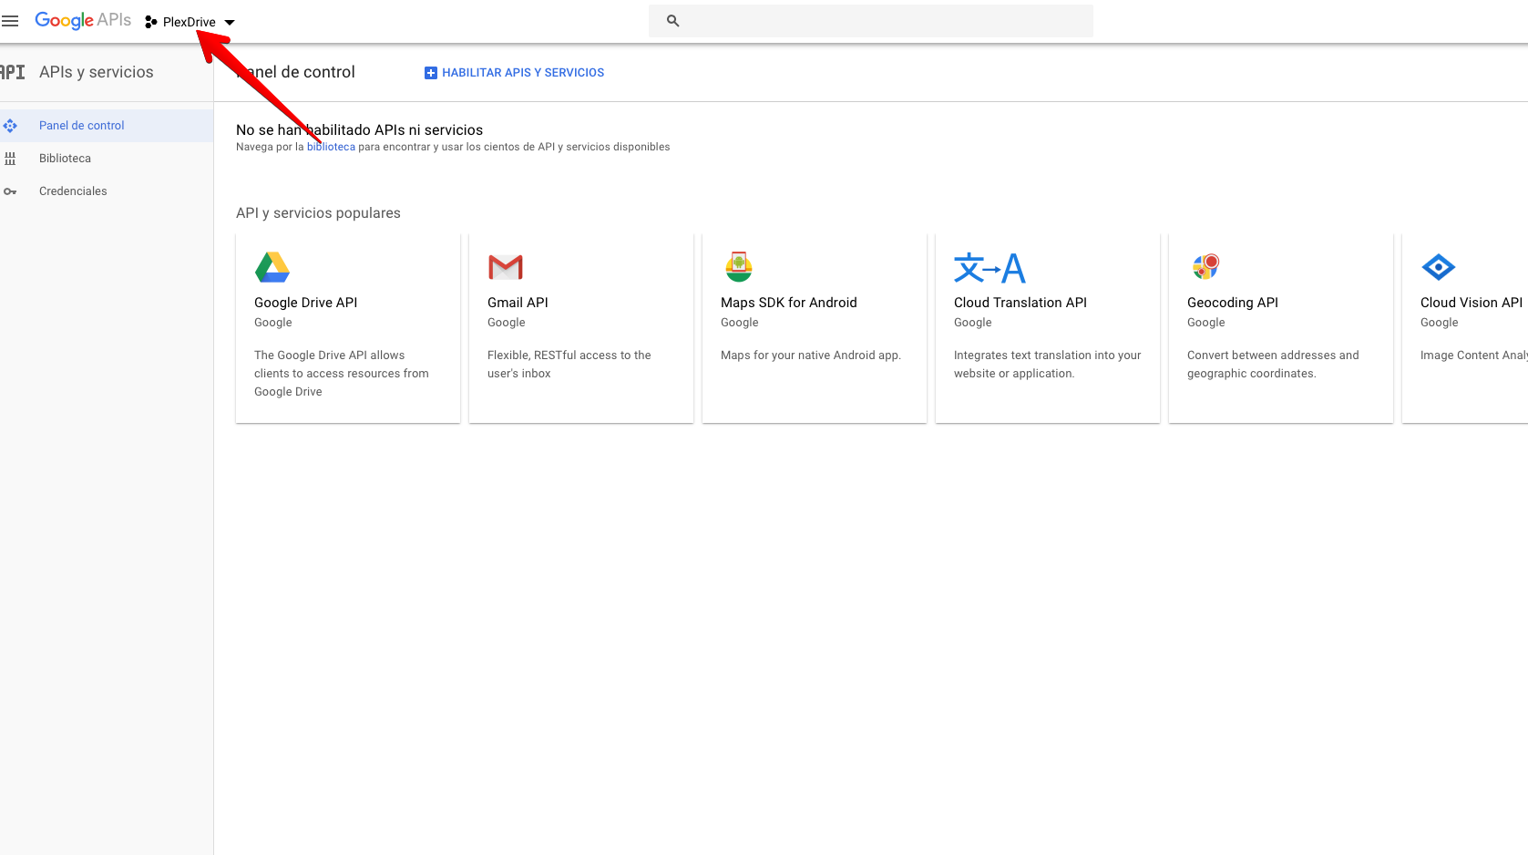
Task: Click the Gmail envelope icon
Action: point(506,267)
